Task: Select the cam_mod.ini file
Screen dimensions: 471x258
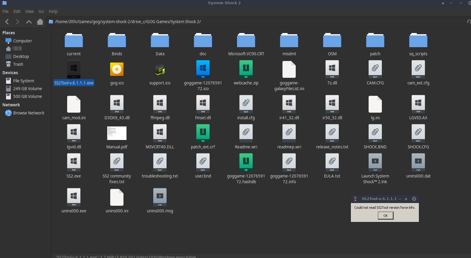Action: point(74,108)
